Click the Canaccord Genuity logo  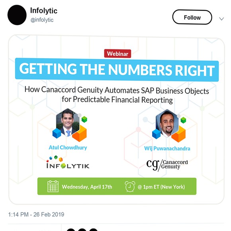(x=167, y=165)
